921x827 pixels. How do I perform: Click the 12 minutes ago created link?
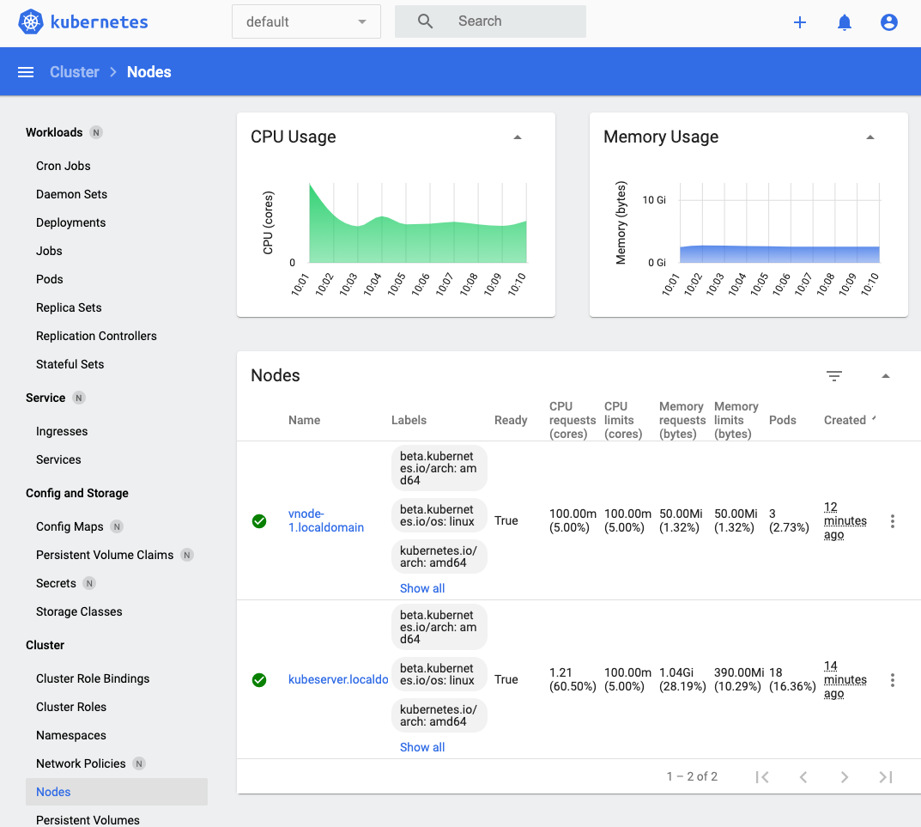(x=845, y=520)
